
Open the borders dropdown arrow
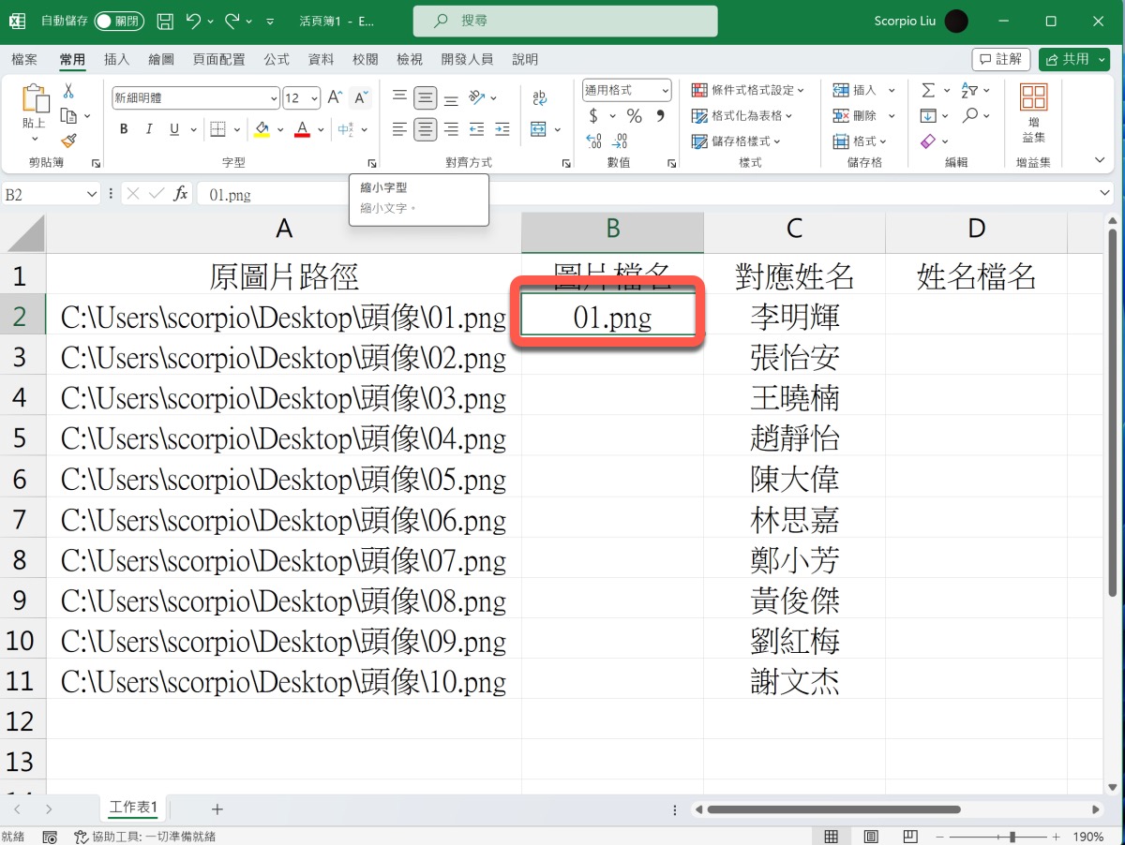pyautogui.click(x=237, y=129)
